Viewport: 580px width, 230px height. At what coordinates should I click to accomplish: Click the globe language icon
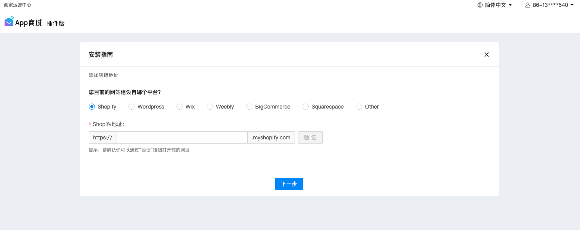(480, 5)
